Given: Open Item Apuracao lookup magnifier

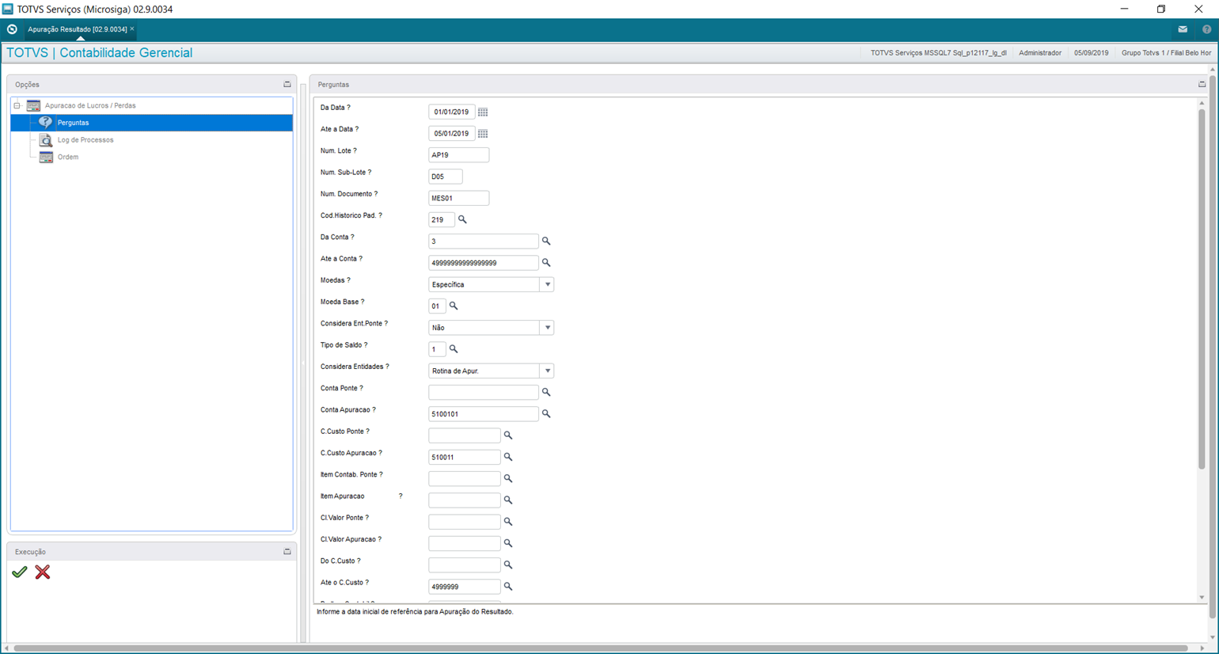Looking at the screenshot, I should [x=508, y=500].
